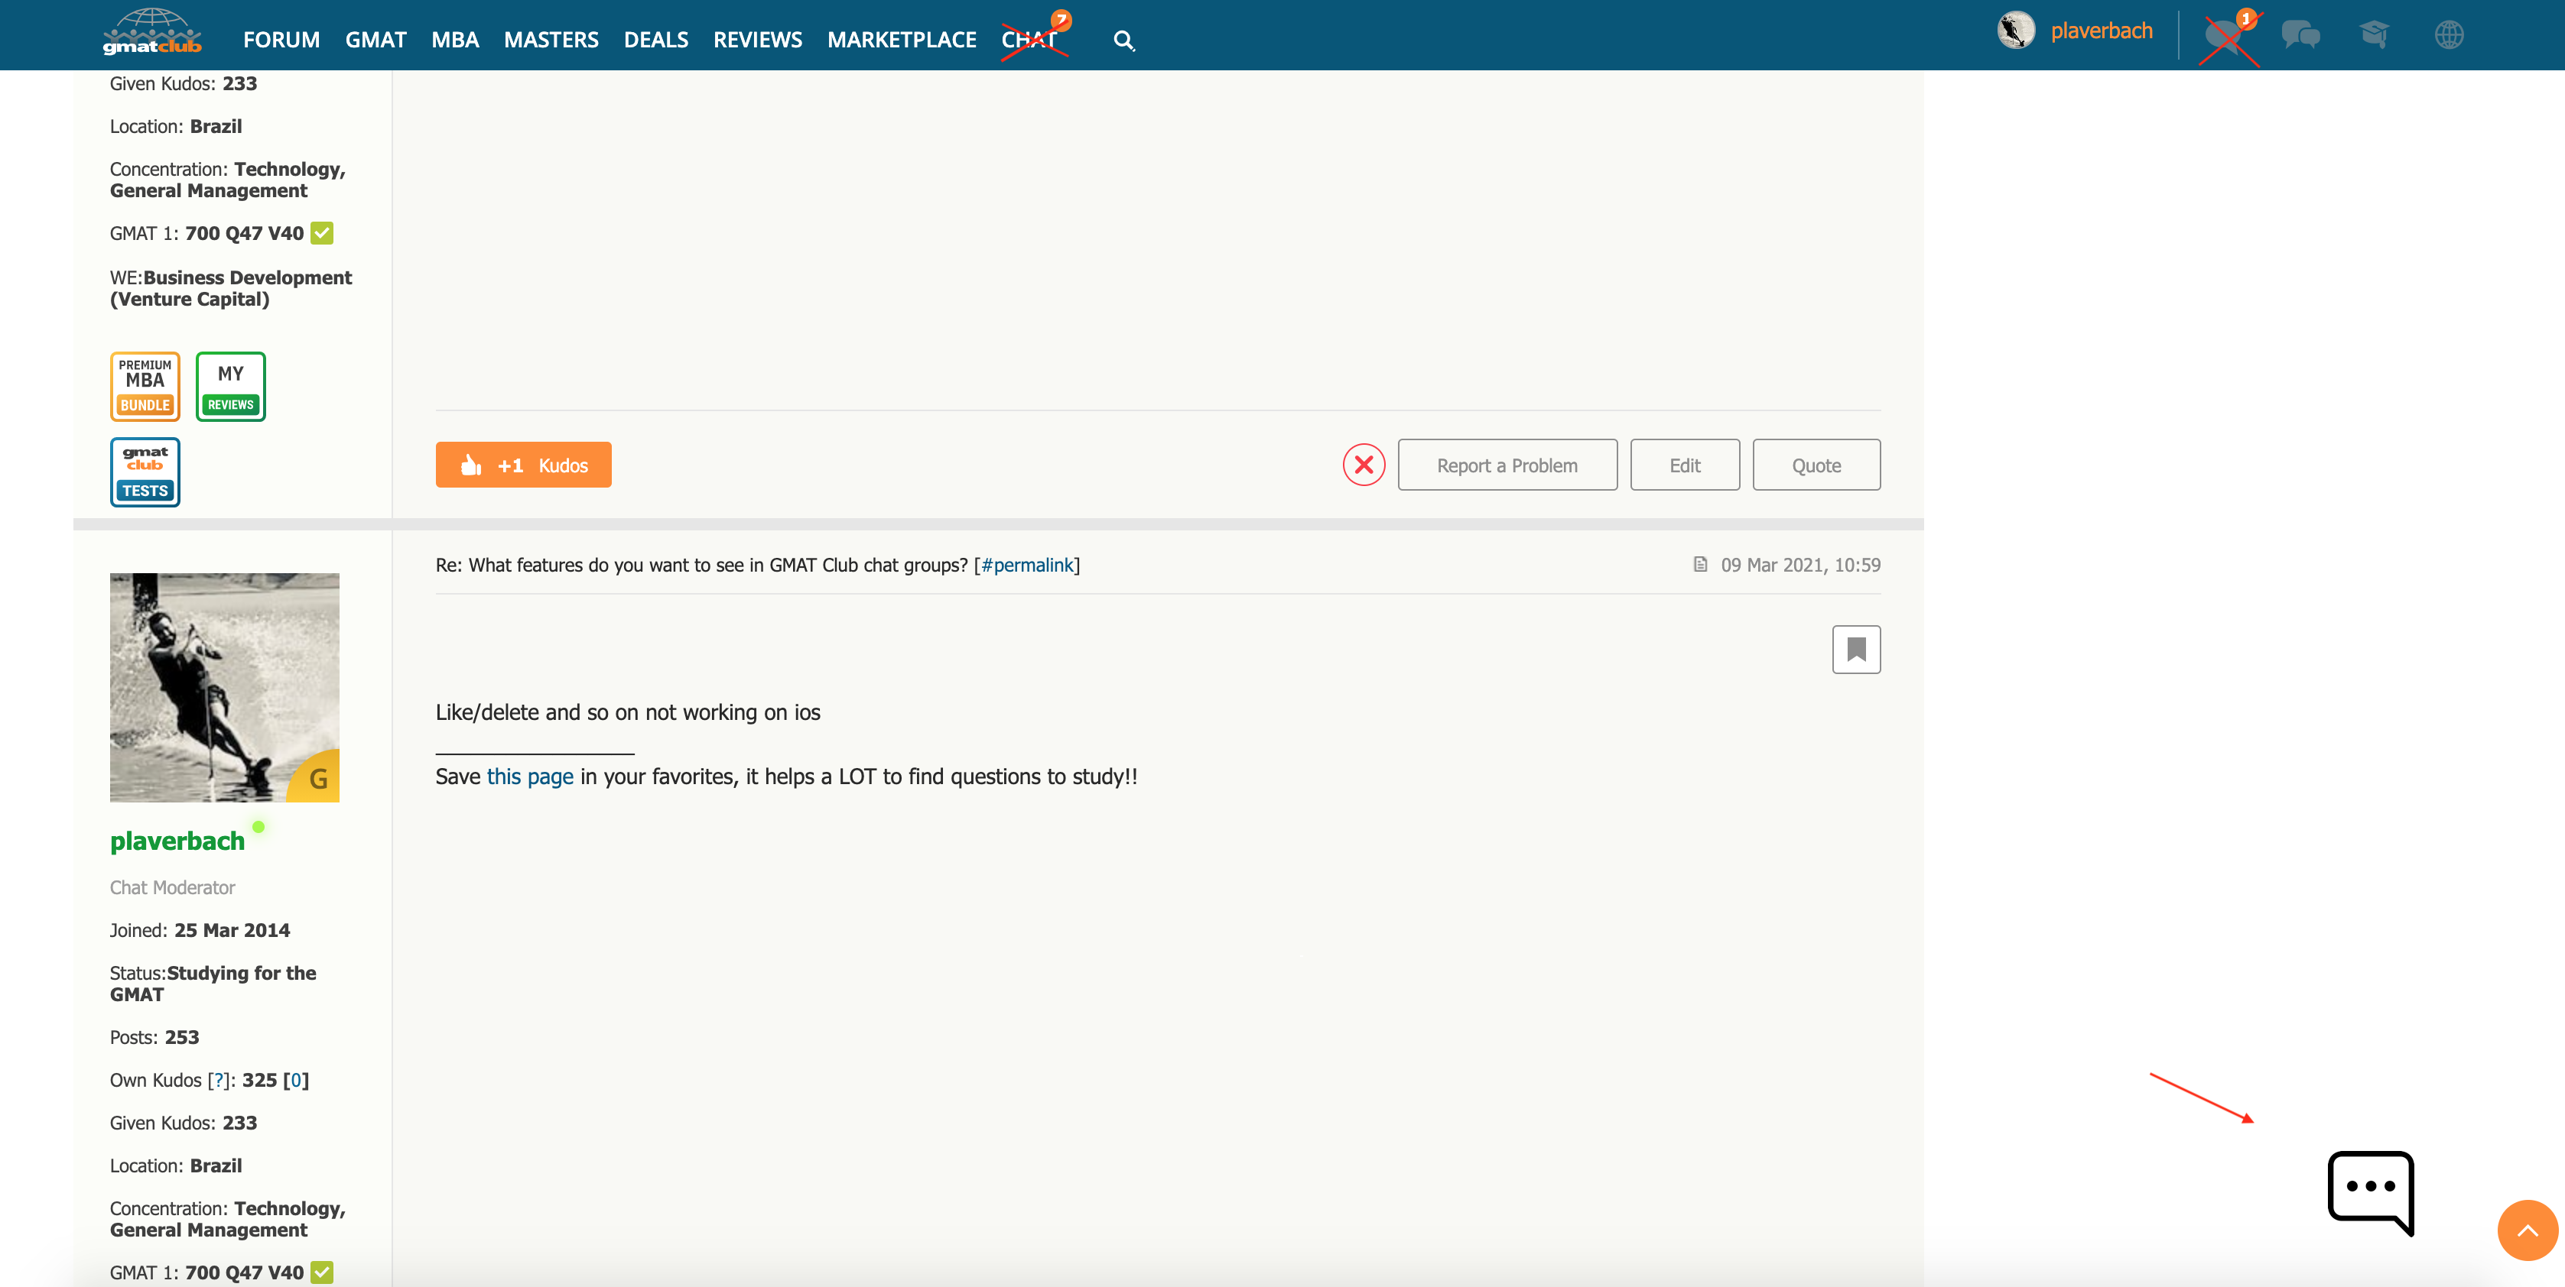Open the #permalink link

[x=1026, y=566]
